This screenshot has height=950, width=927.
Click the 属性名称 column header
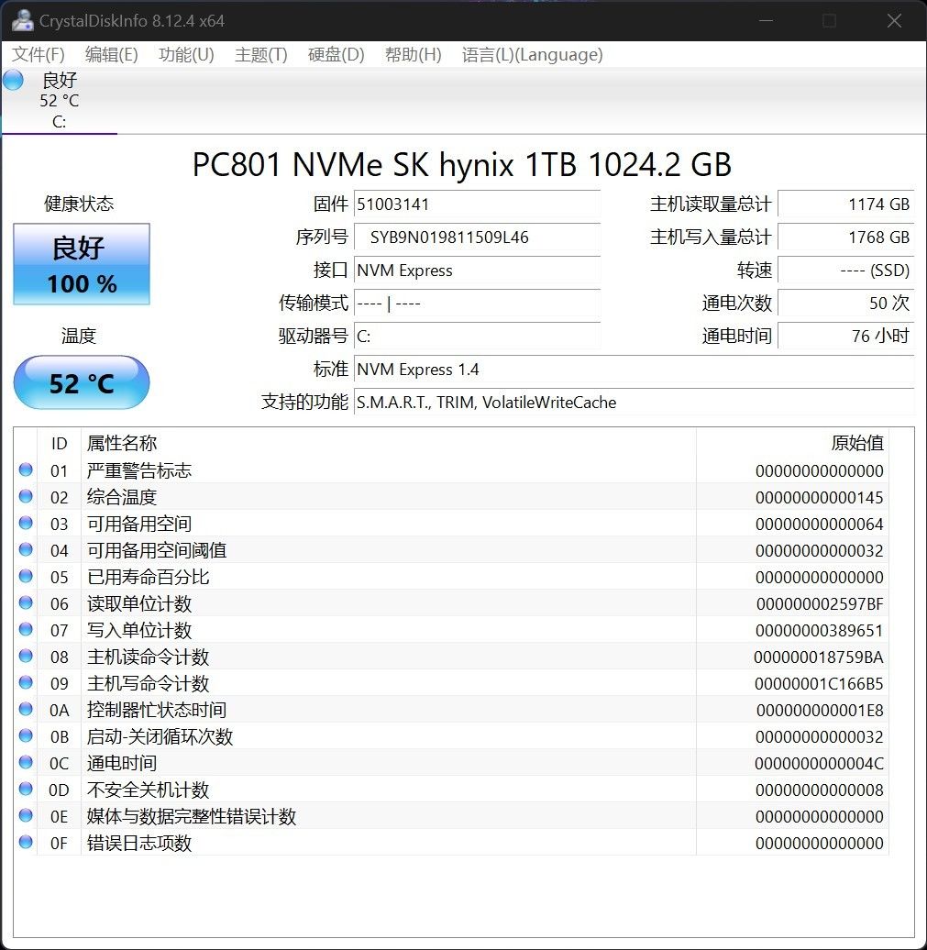click(x=389, y=444)
